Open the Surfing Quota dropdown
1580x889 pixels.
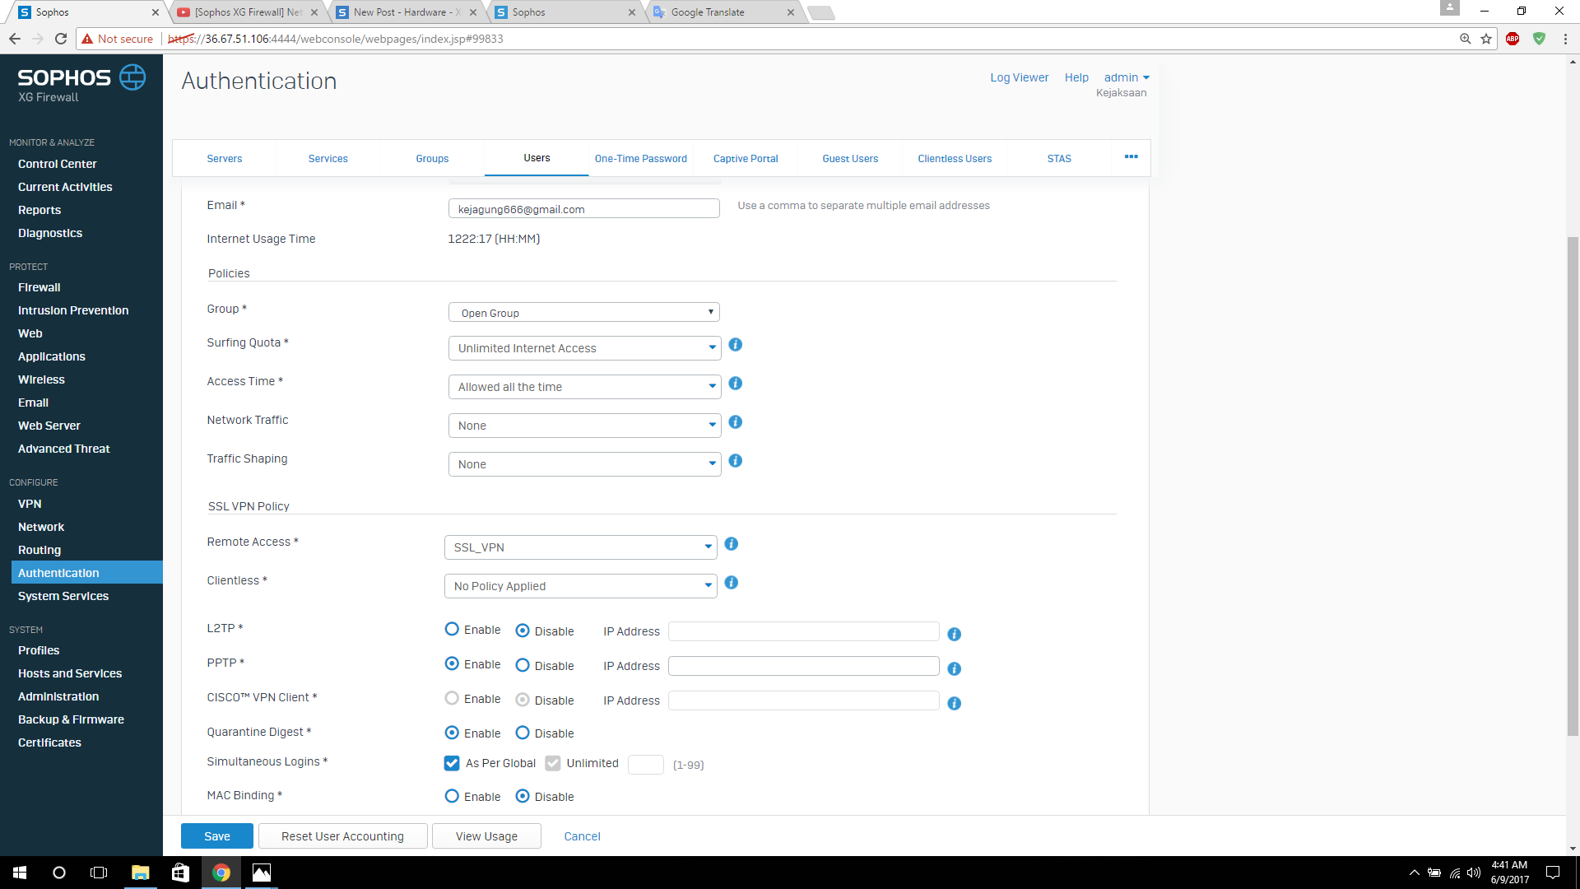(584, 348)
